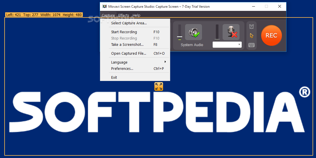The height and width of the screenshot is (158, 316).
Task: Click the red REC button
Action: click(271, 35)
